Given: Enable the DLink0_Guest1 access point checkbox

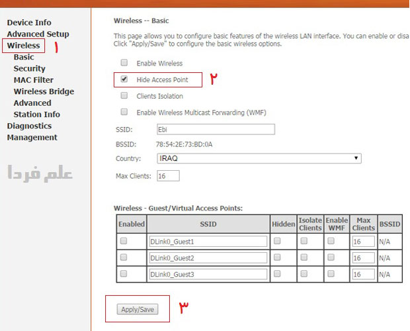Looking at the screenshot, I should pos(124,242).
